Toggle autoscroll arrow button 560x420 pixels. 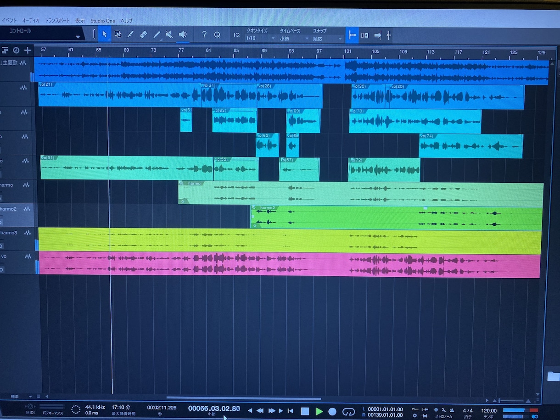(377, 35)
